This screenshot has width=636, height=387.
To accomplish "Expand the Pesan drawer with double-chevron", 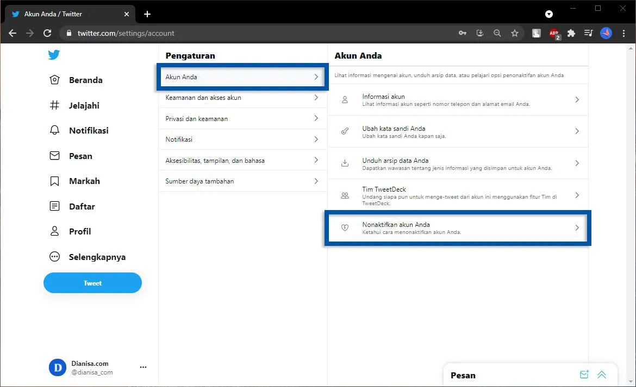I will (x=602, y=375).
